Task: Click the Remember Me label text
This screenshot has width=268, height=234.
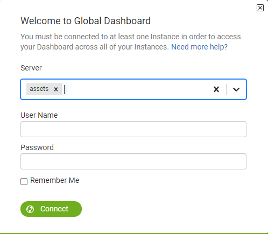Action: 55,180
